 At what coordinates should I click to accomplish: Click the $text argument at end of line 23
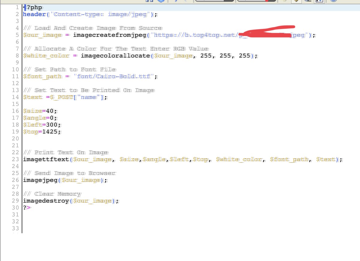click(x=326, y=159)
